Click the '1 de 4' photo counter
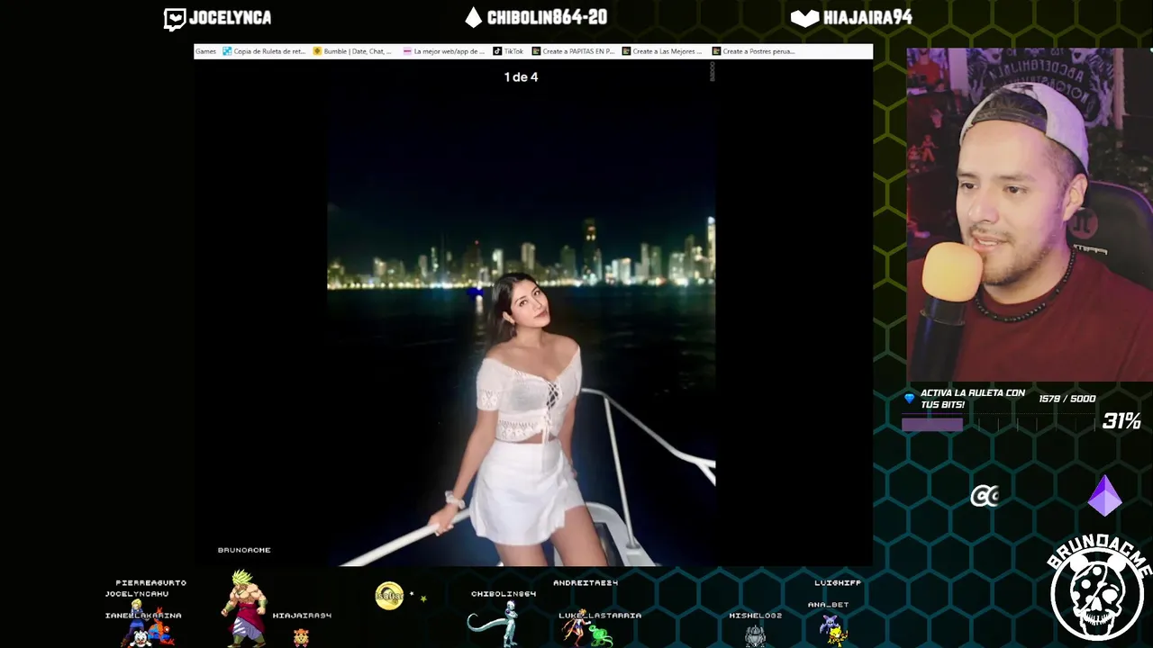The image size is (1153, 648). 521,77
